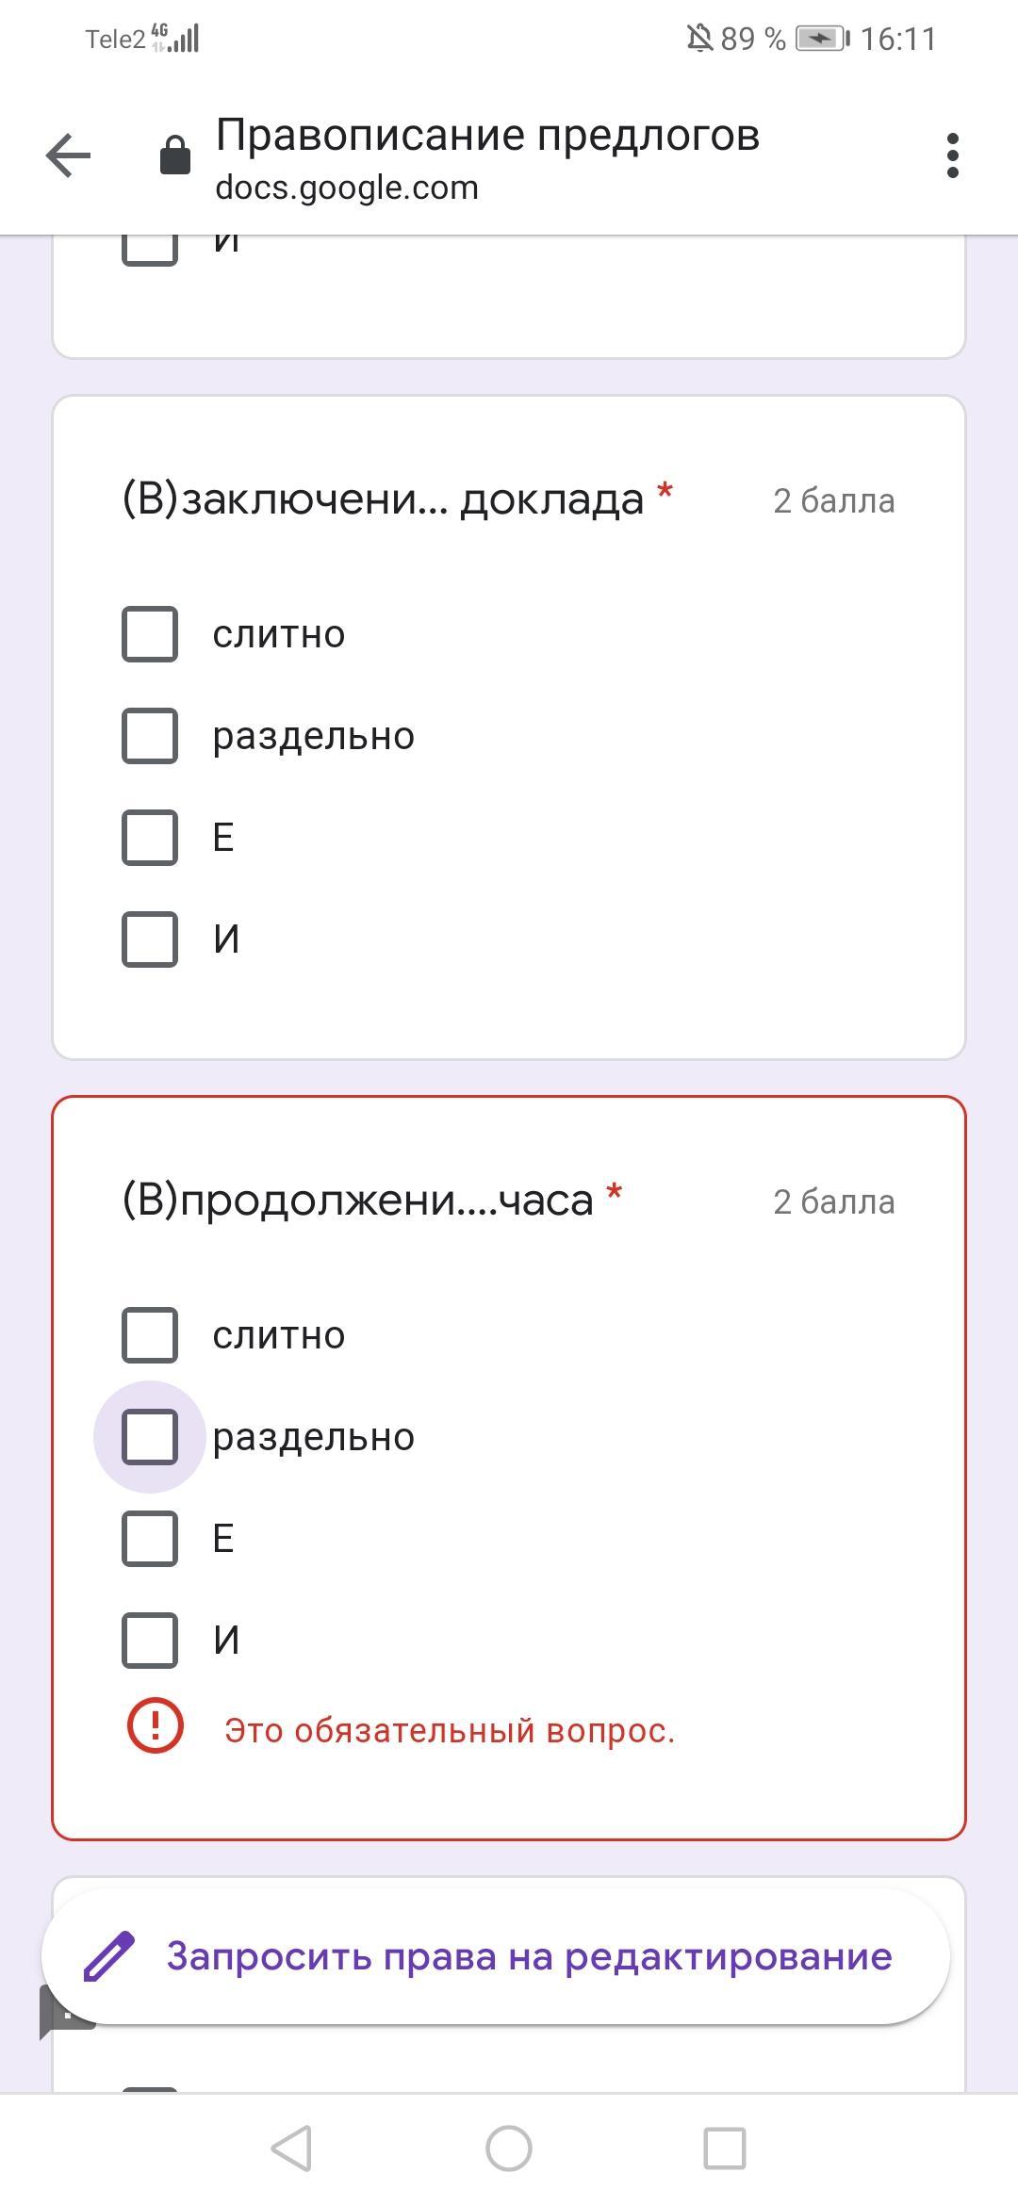Tap the padlock site security icon
The height and width of the screenshot is (2205, 1018).
tap(174, 155)
